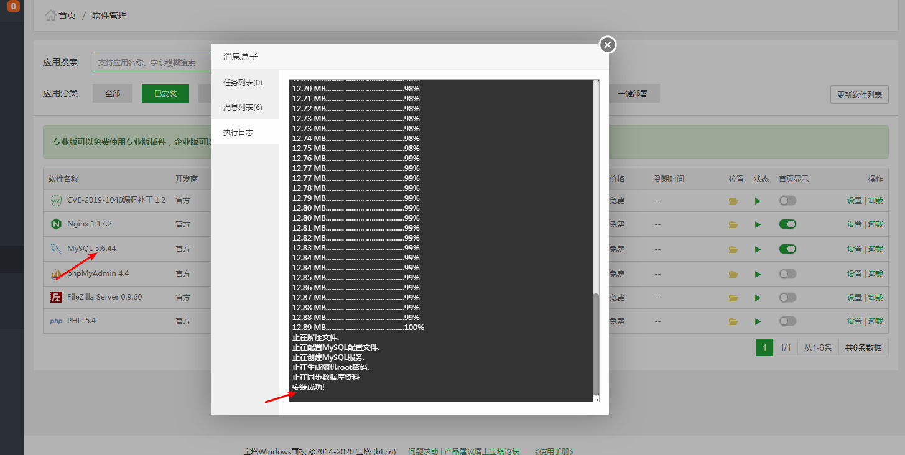Viewport: 905px width, 455px height.
Task: Go to 软件管理 in breadcrumb
Action: 109,16
